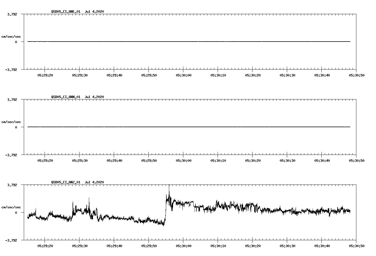Click 05:30:50 time label under HNN plot

357,160
